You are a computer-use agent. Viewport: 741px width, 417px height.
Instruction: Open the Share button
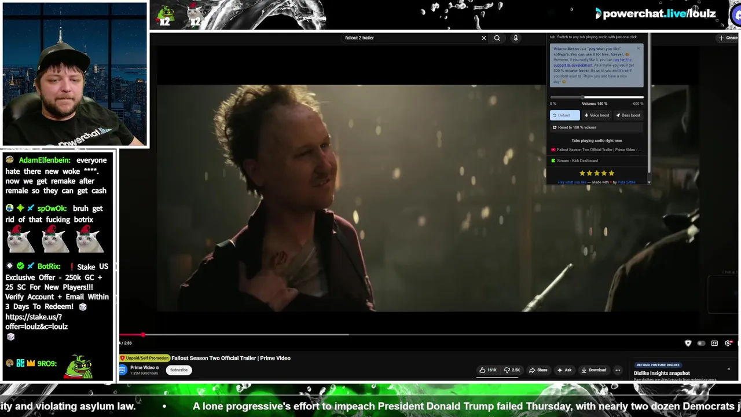(538, 370)
